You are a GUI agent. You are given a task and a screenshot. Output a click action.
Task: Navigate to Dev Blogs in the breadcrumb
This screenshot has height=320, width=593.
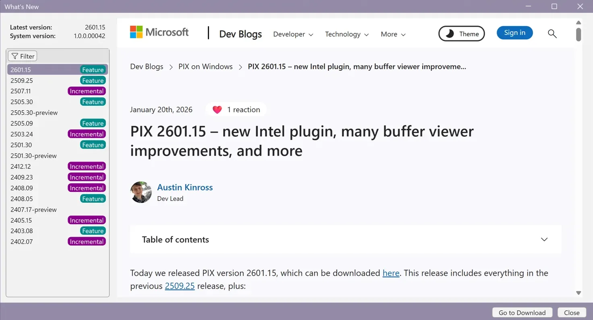(147, 66)
